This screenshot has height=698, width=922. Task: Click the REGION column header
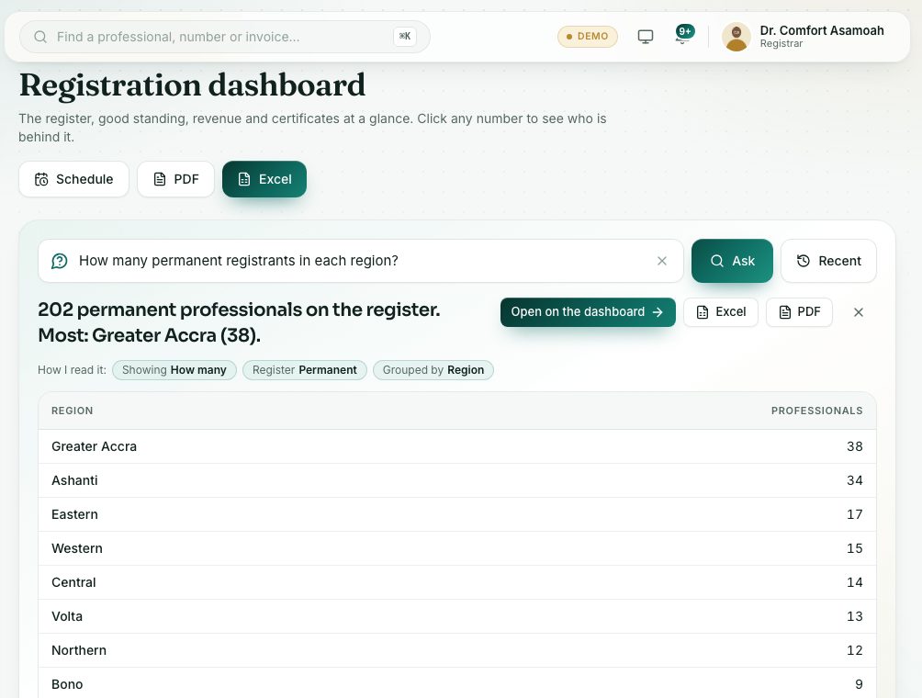coord(73,411)
